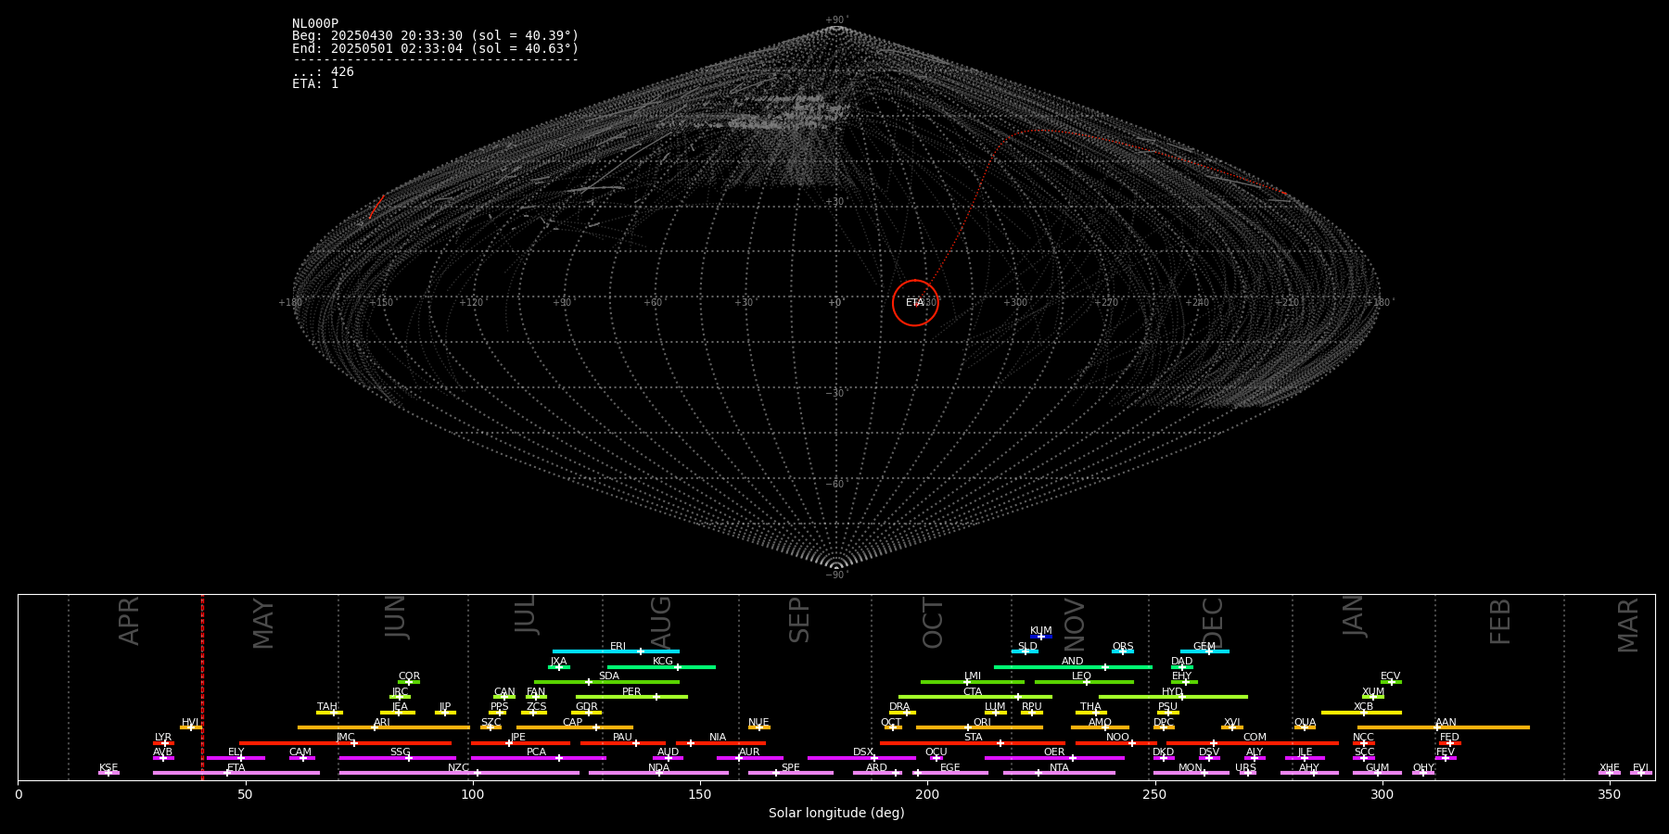Click the cyan ERI shower bar
1669x834 pixels.
[616, 651]
